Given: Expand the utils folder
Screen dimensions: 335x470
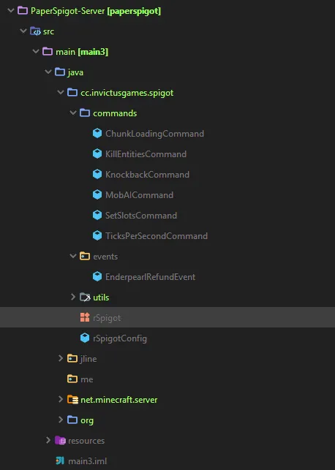Looking at the screenshot, I should click(73, 297).
